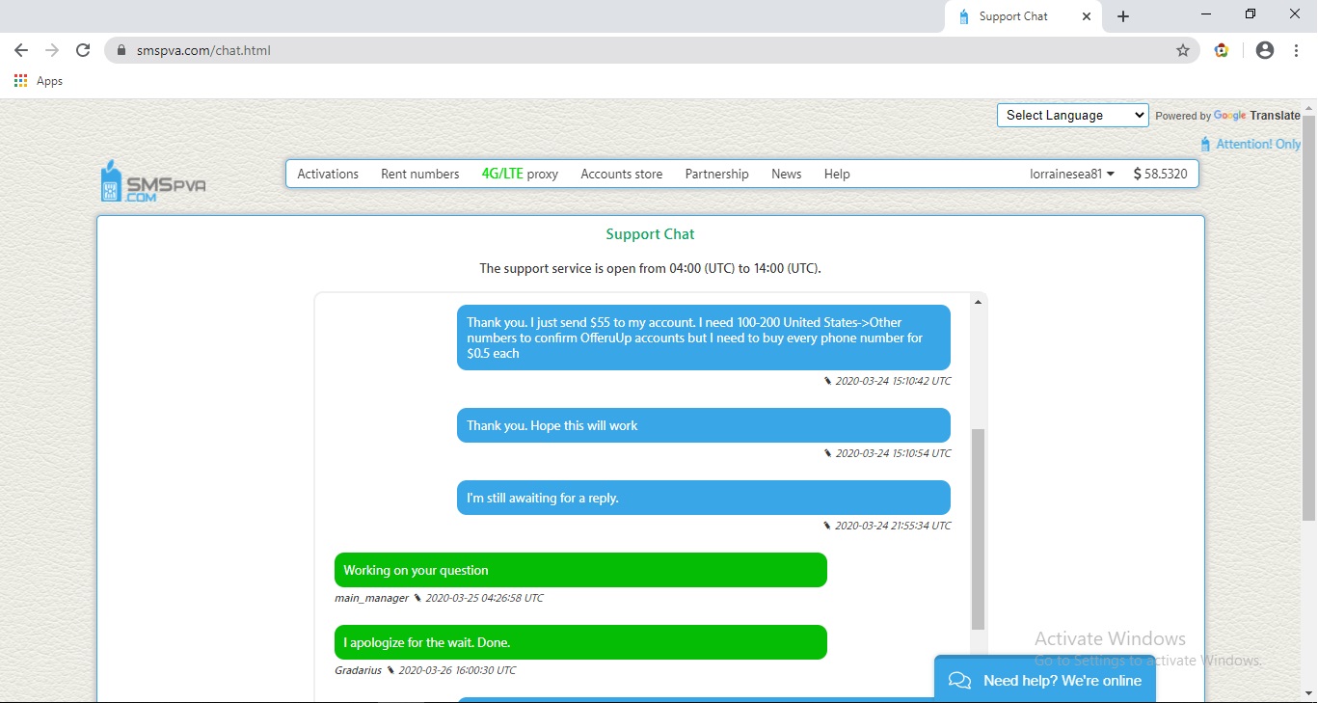Click the chat panel scrollbar thumb
This screenshot has width=1318, height=703.
click(x=978, y=529)
